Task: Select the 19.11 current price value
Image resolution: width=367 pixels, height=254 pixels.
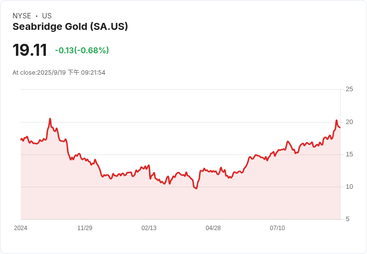Action: pyautogui.click(x=30, y=50)
